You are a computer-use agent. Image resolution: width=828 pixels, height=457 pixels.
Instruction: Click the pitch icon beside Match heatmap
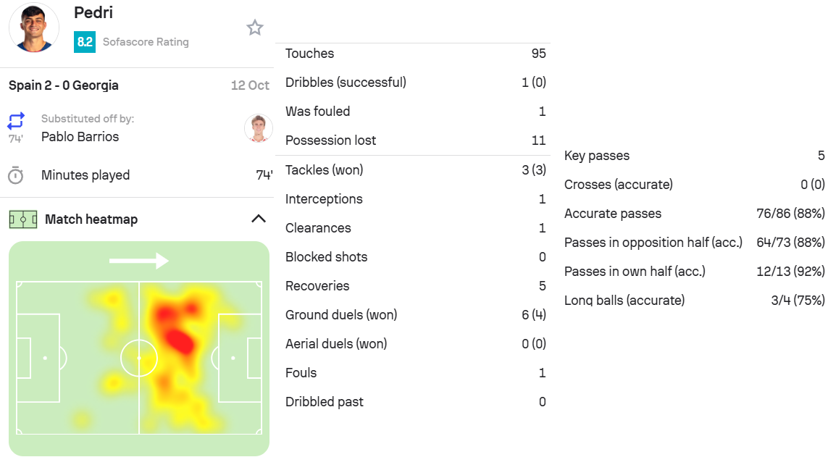point(23,219)
